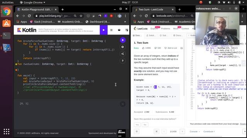Add Two Sum to a list

[x=171, y=48]
